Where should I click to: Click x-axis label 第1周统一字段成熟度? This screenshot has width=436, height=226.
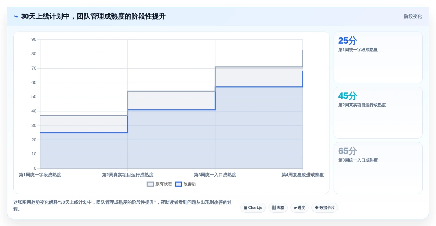(x=40, y=175)
